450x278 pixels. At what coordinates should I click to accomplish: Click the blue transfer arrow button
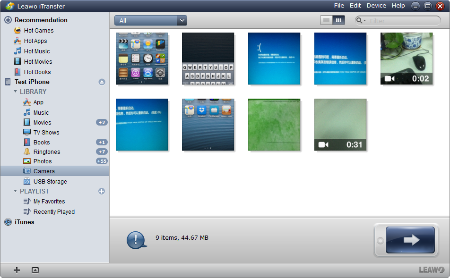coord(410,240)
